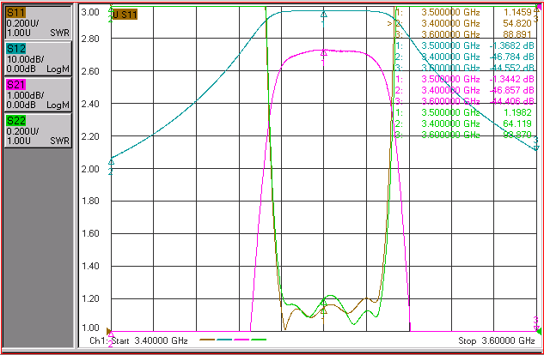This screenshot has width=544, height=355.
Task: Click the teal trace legend line
Action: pyautogui.click(x=224, y=340)
